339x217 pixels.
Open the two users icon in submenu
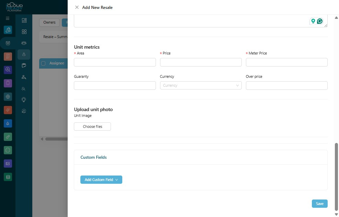pyautogui.click(x=24, y=89)
